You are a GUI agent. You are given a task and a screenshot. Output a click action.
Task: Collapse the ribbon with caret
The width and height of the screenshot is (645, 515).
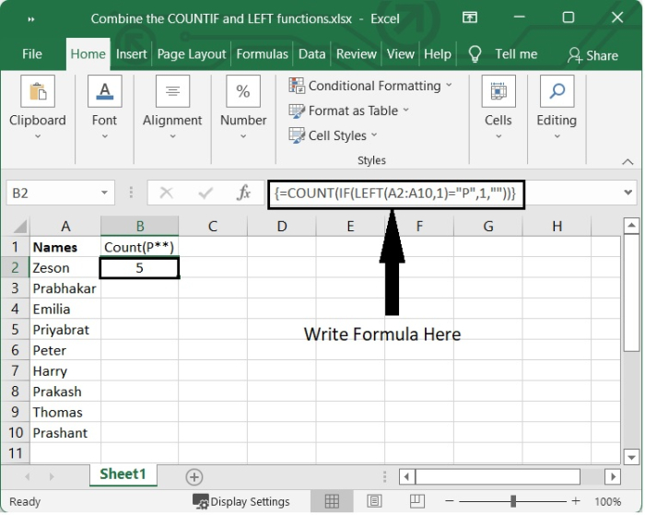pyautogui.click(x=627, y=162)
